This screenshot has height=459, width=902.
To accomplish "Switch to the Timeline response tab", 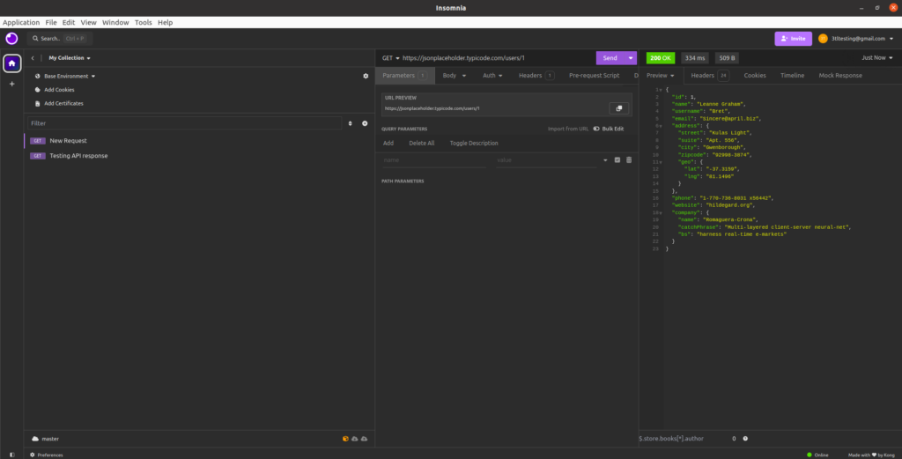I will coord(792,76).
